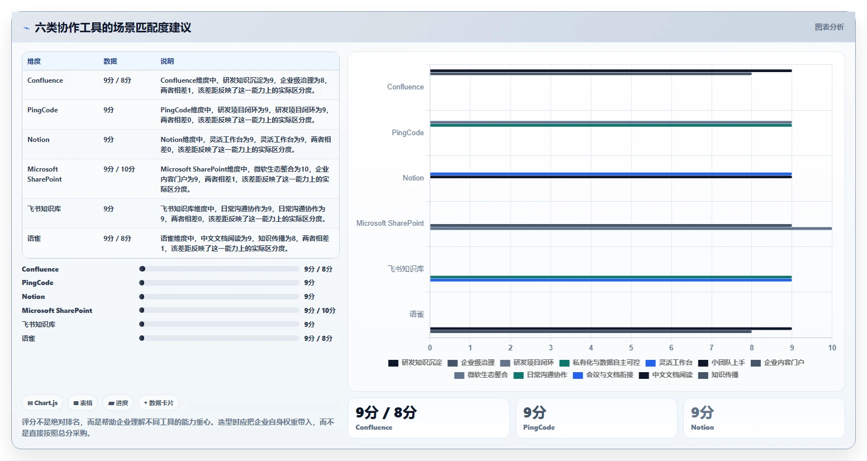Select the 表格 chip

pos(83,403)
